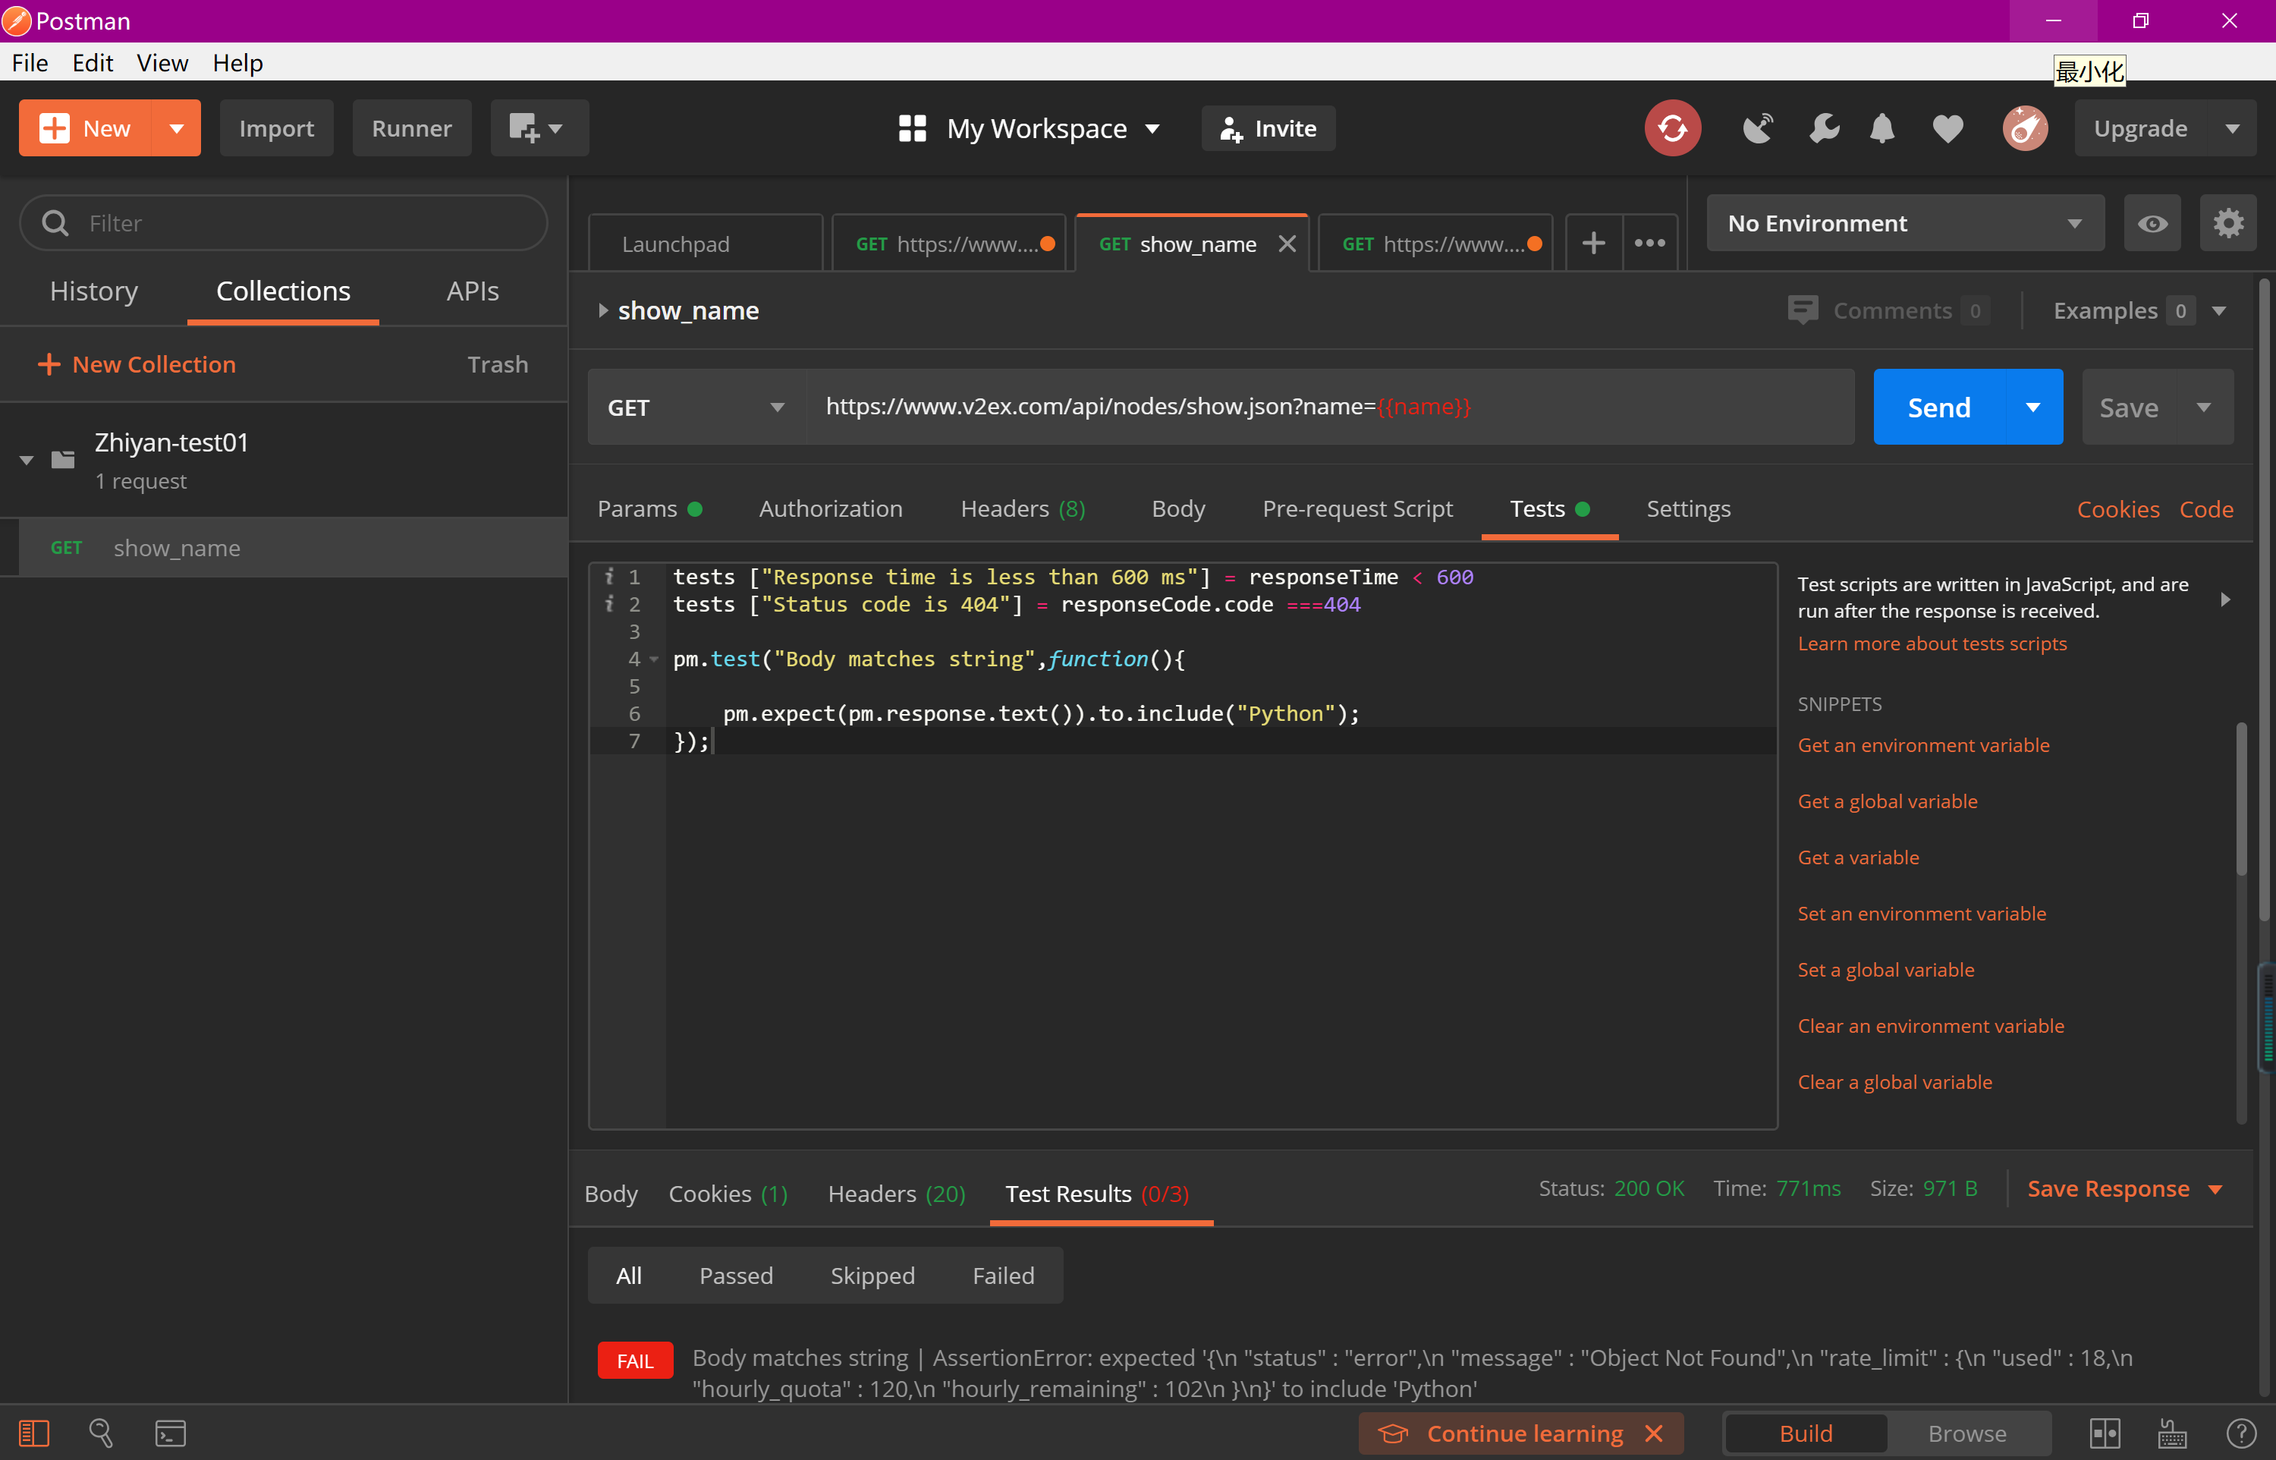This screenshot has height=1460, width=2276.
Task: Toggle the sidebar icon in status bar
Action: [x=34, y=1433]
